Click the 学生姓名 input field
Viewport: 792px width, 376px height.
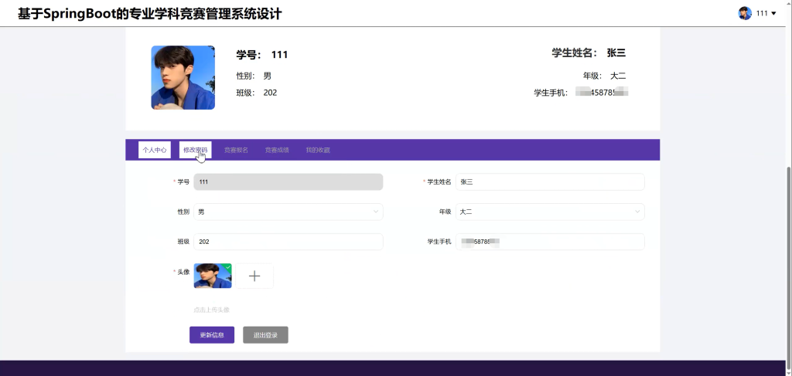[x=550, y=182]
